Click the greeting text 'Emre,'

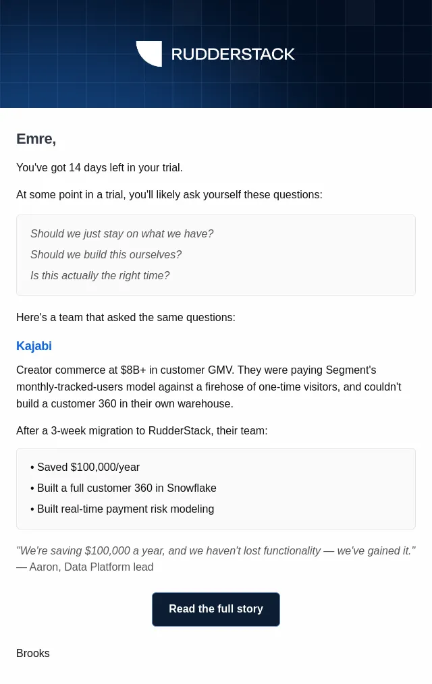(x=36, y=139)
